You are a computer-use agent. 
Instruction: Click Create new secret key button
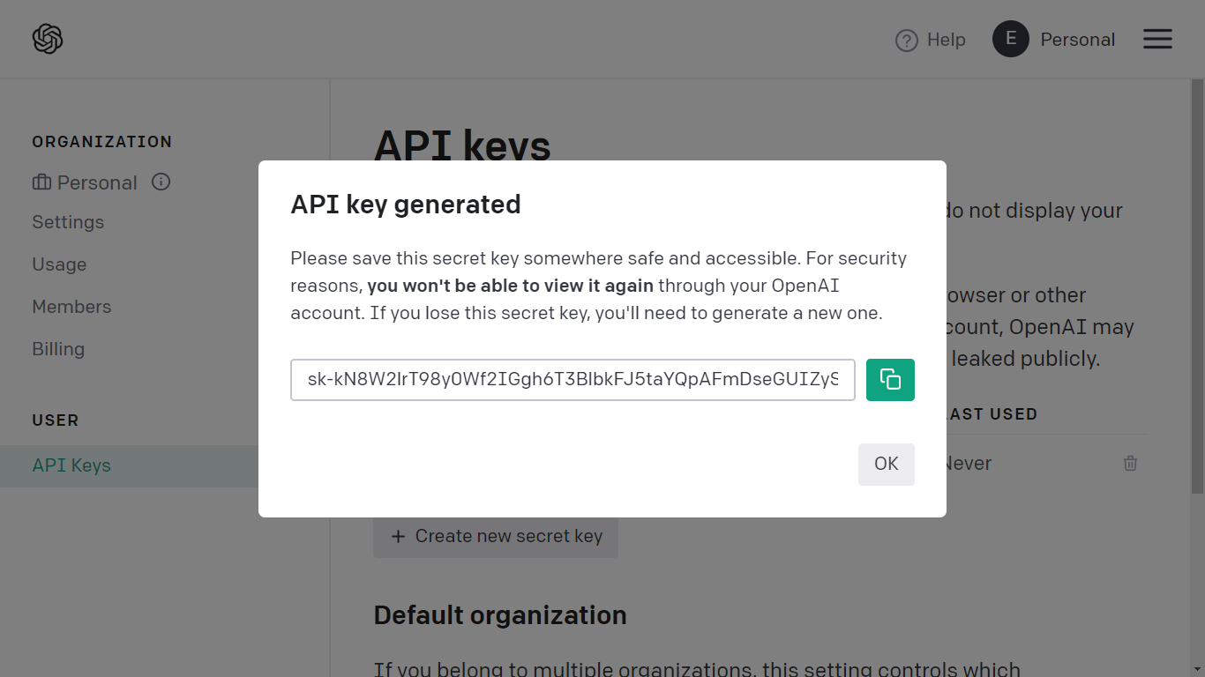[496, 536]
